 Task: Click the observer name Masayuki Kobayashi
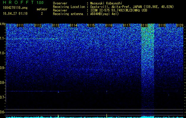point(106,3)
